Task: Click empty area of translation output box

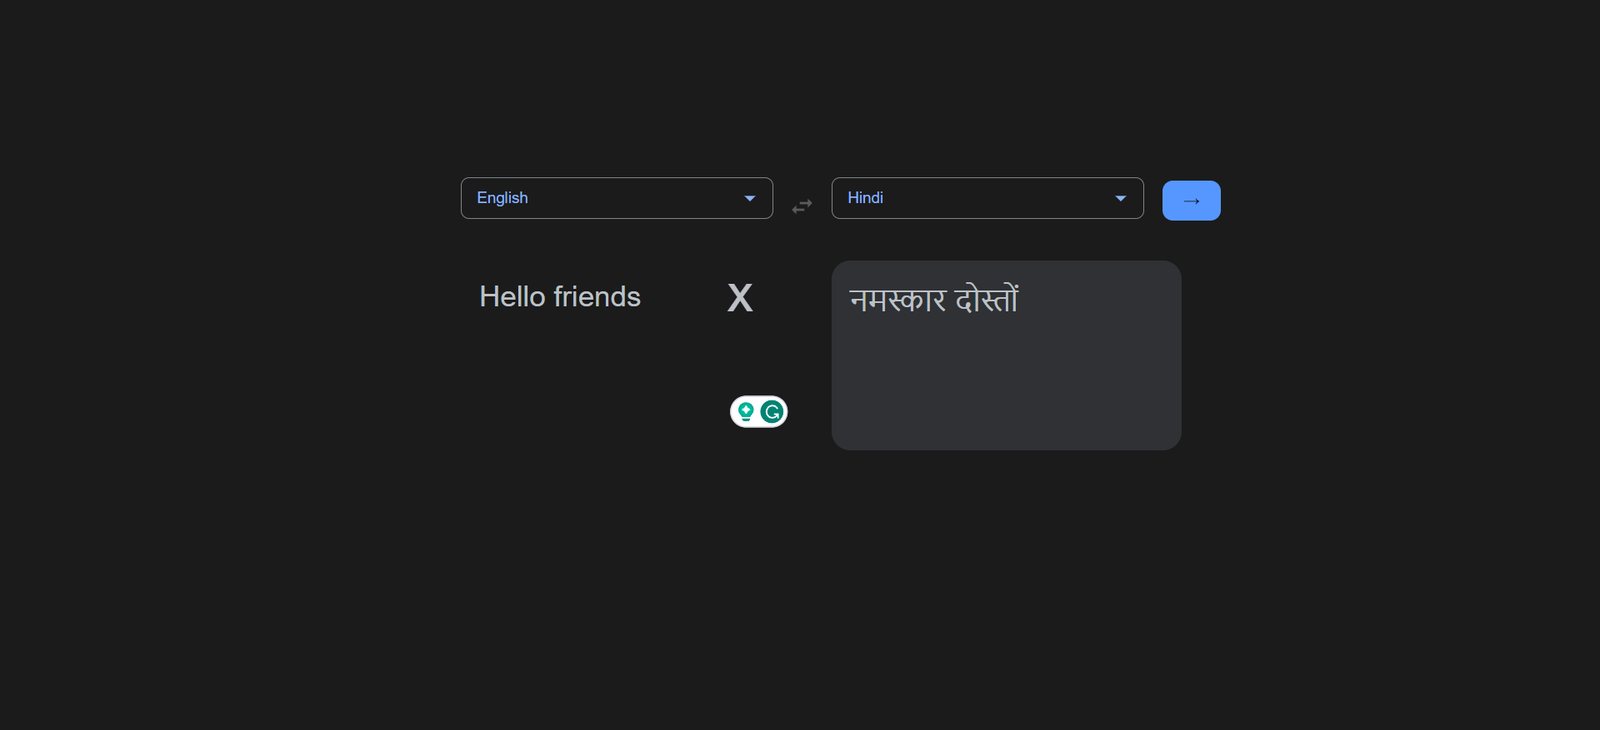Action: [x=1007, y=383]
